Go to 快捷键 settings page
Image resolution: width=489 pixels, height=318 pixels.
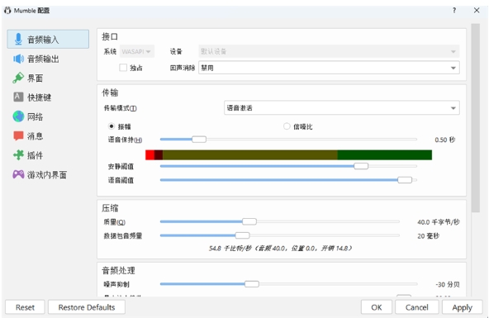tap(48, 97)
